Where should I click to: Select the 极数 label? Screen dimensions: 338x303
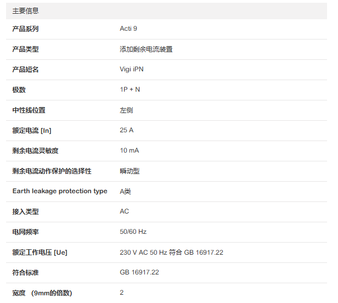pos(19,89)
